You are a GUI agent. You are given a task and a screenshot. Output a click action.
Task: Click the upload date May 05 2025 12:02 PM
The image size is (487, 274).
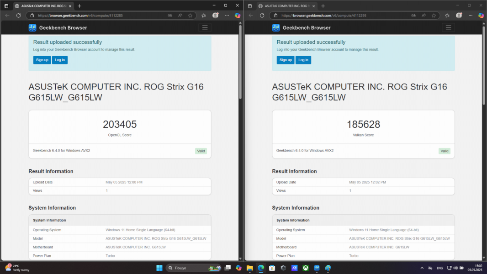click(x=367, y=182)
